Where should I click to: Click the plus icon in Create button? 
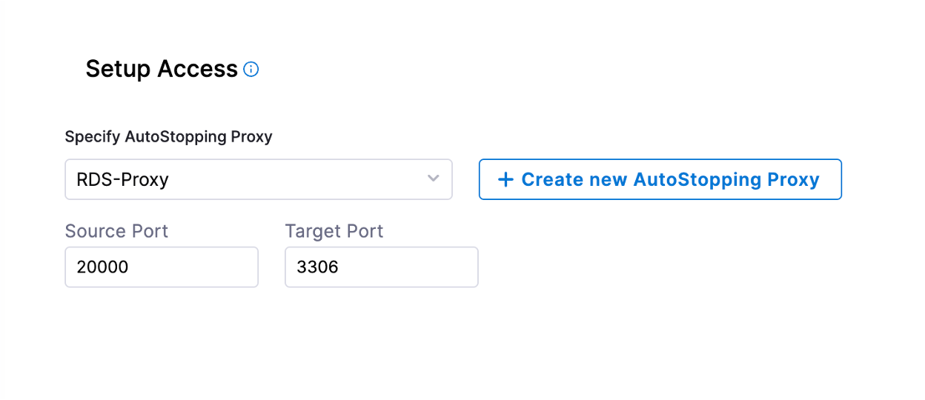pyautogui.click(x=505, y=179)
